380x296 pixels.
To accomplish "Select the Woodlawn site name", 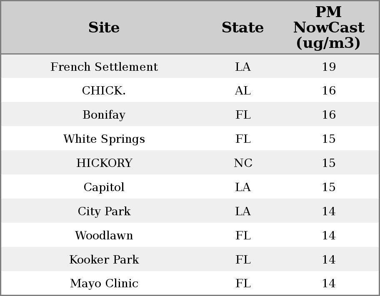I will [x=104, y=236].
